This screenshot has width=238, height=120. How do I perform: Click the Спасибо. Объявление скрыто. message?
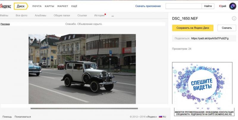tap(84, 24)
